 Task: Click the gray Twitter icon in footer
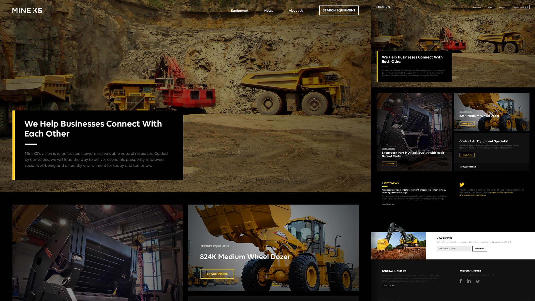478,281
